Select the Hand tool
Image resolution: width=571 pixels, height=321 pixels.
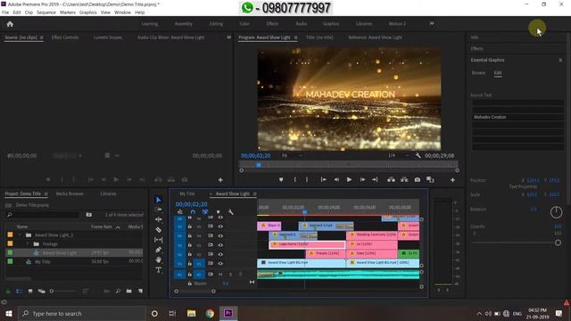pyautogui.click(x=159, y=259)
